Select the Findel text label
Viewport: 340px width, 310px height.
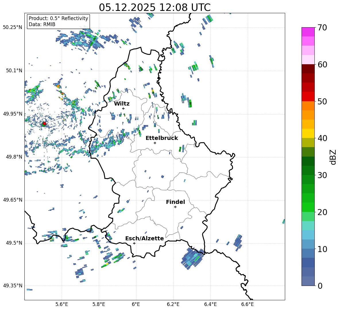pyautogui.click(x=175, y=202)
